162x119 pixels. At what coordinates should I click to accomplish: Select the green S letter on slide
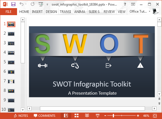tap(42, 44)
